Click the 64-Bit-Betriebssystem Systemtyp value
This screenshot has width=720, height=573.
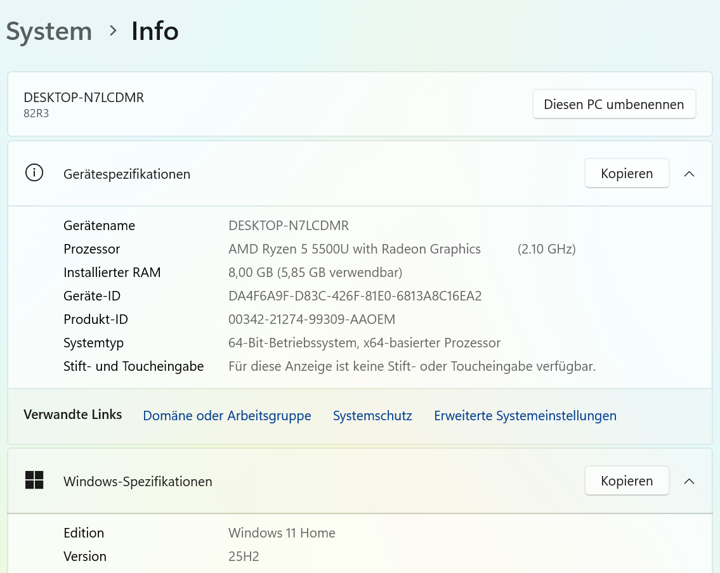coord(365,343)
